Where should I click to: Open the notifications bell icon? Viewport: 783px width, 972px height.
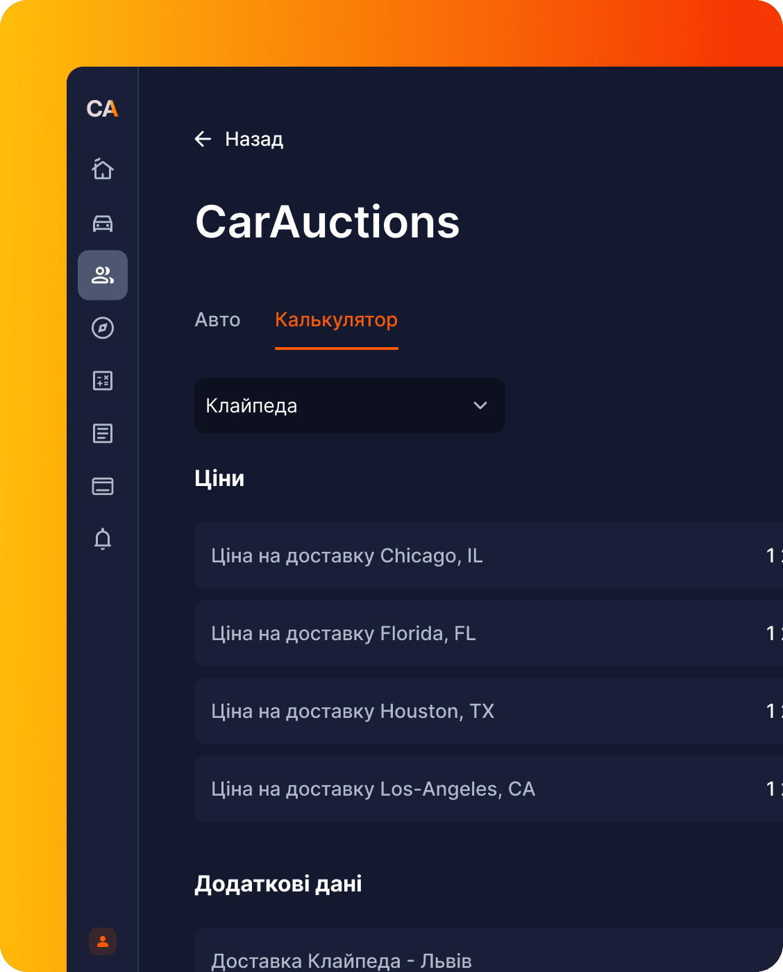[103, 539]
